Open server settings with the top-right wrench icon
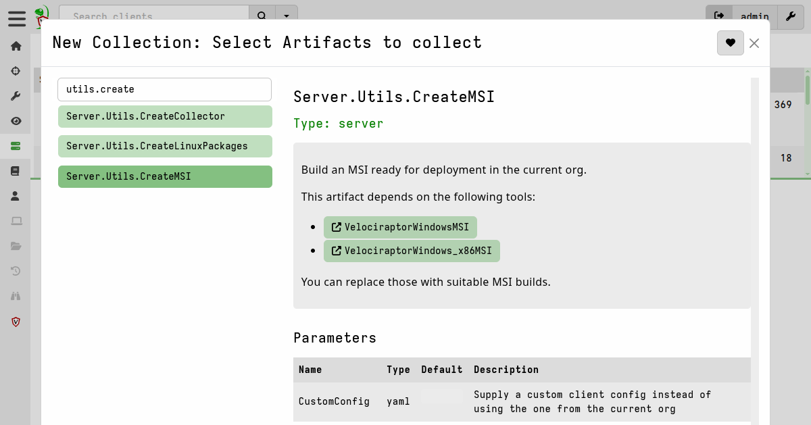811x425 pixels. click(790, 17)
